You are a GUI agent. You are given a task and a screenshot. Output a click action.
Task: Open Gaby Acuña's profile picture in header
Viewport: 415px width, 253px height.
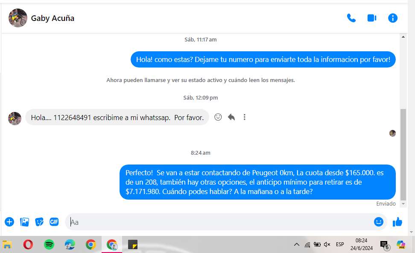point(18,18)
